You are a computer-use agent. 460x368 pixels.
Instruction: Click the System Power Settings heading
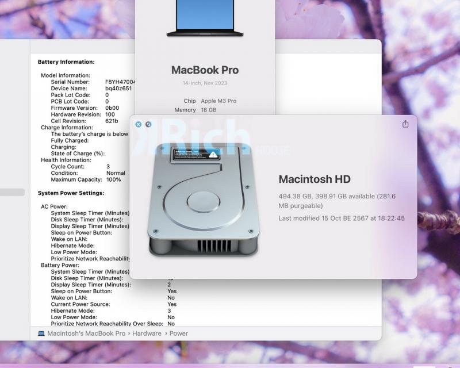[71, 193]
